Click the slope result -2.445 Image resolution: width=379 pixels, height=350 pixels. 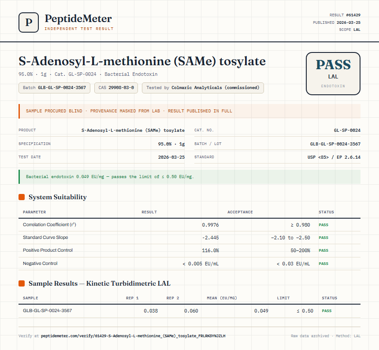point(210,238)
